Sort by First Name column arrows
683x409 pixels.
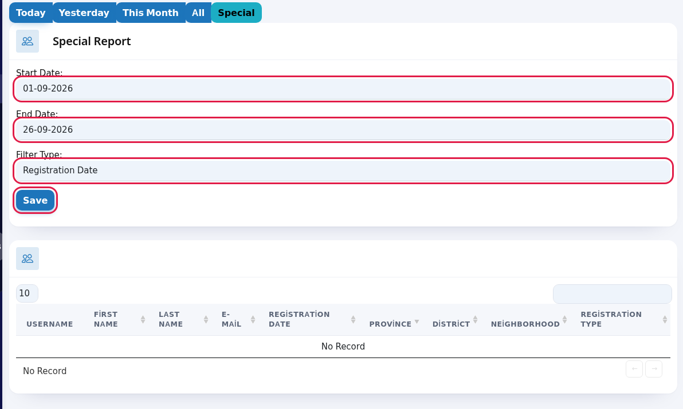click(143, 319)
